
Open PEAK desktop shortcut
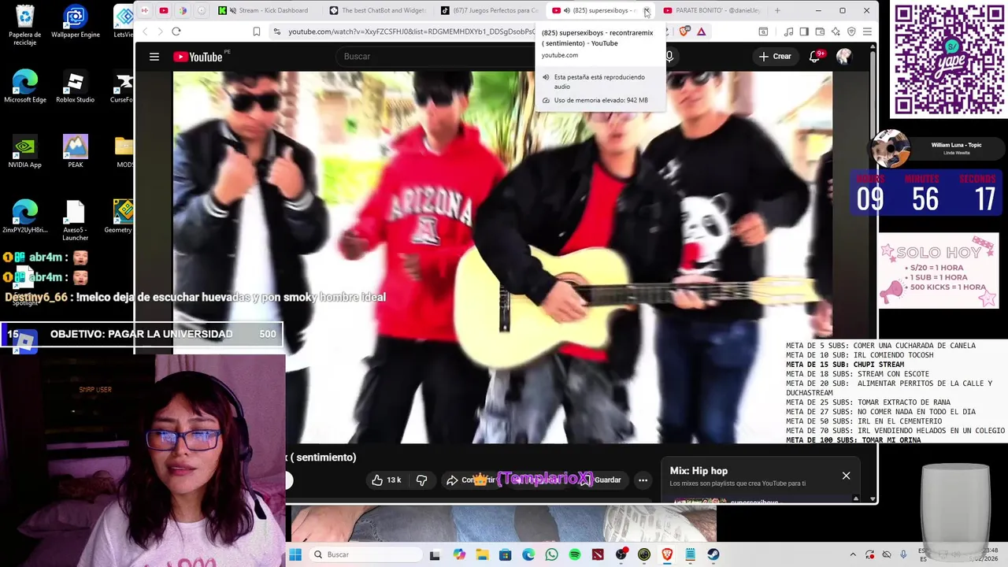76,151
